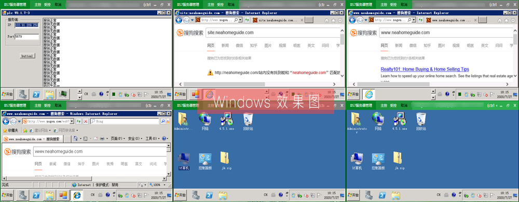Image resolution: width=519 pixels, height=202 pixels.
Task: Select 图片 tab in site:neahomeguide.com window
Action: pyautogui.click(x=268, y=46)
